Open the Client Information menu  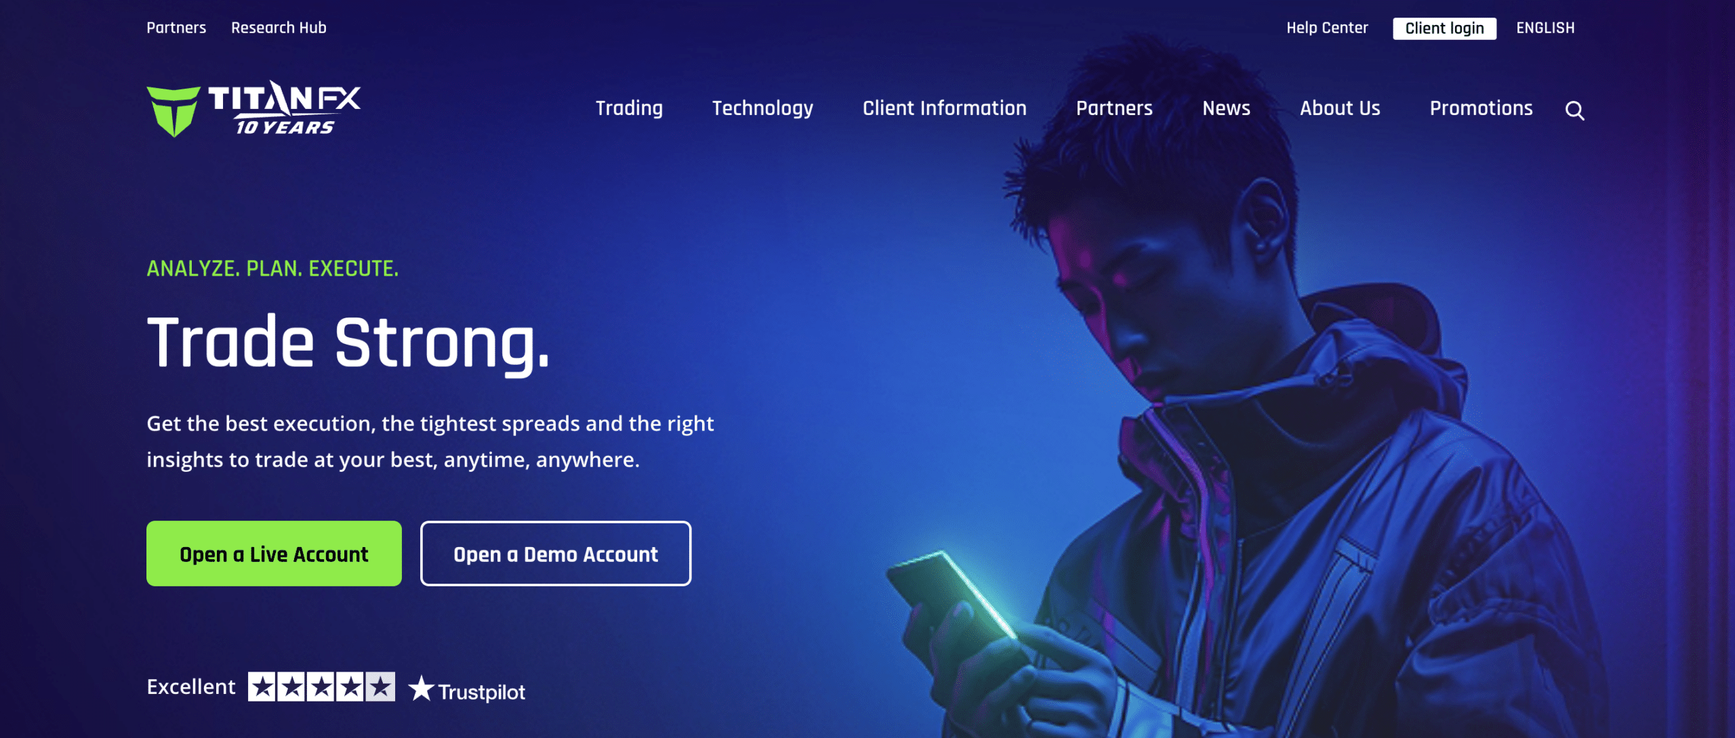(944, 108)
